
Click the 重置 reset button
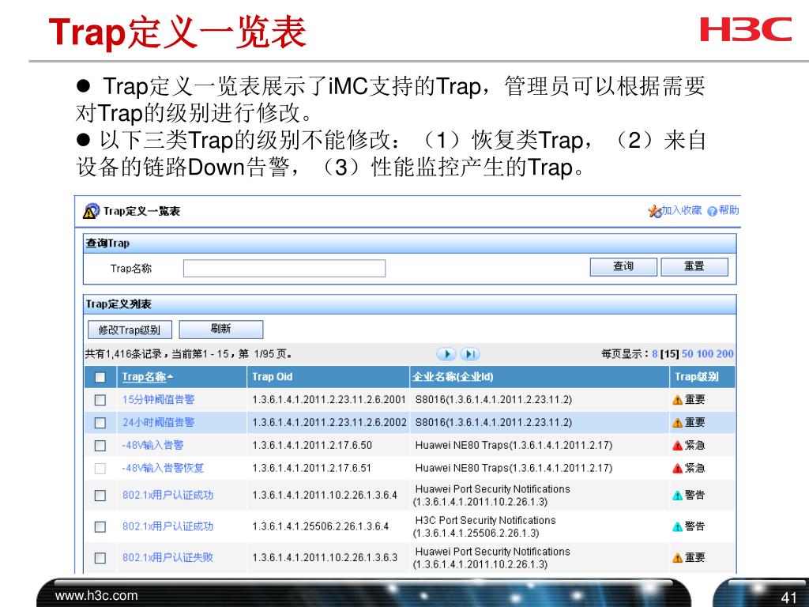(x=694, y=267)
